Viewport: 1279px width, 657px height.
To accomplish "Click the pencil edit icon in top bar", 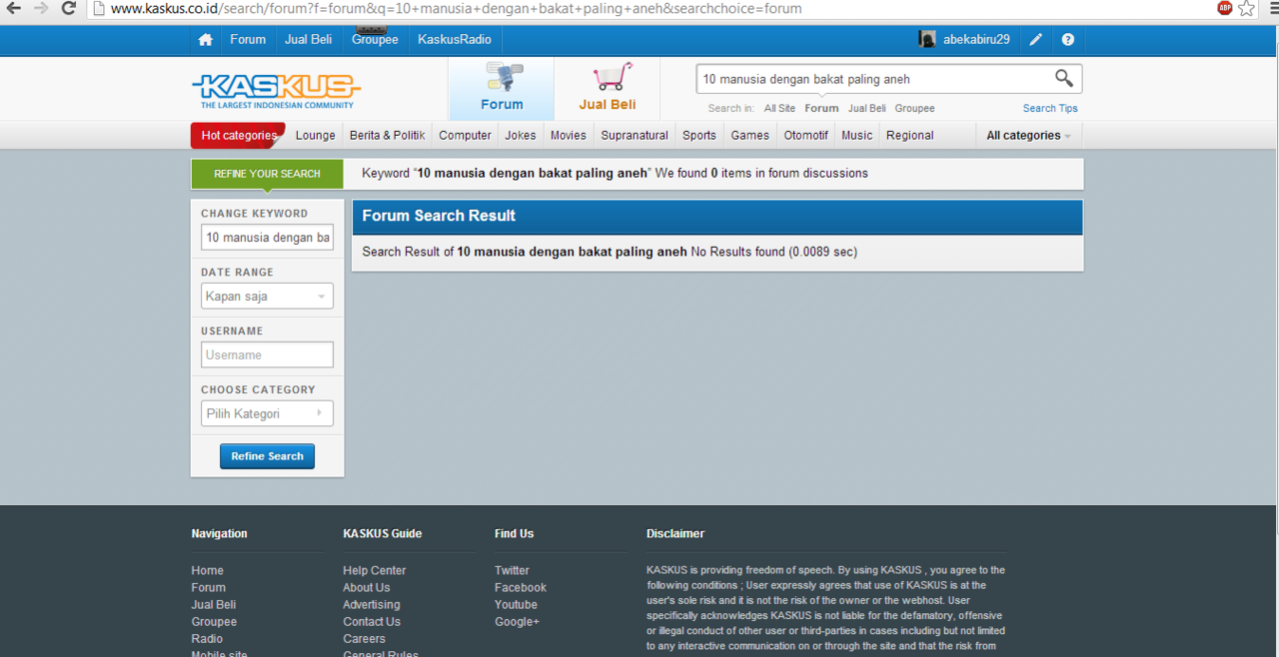I will click(x=1036, y=40).
